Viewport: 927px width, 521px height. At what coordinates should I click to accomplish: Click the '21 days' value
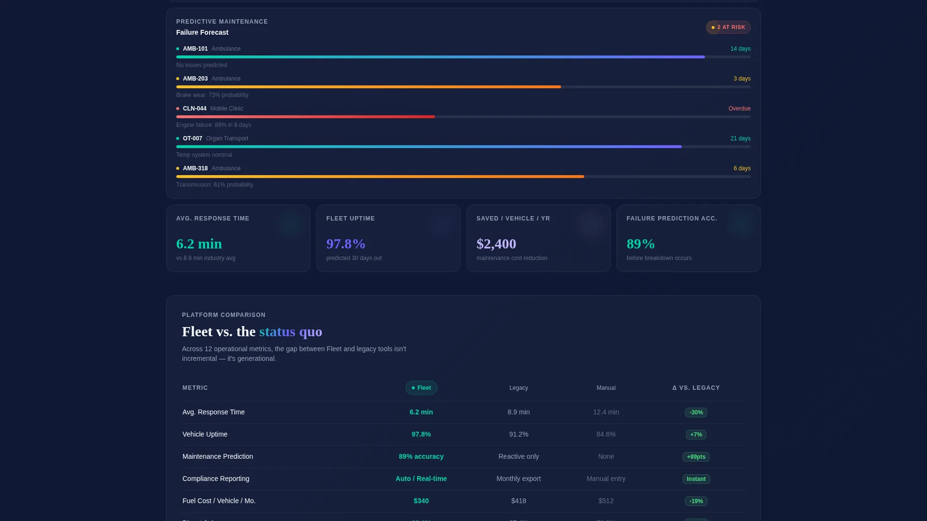tap(740, 138)
